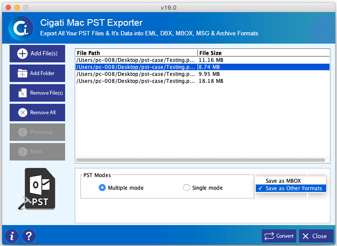Image resolution: width=337 pixels, height=246 pixels.
Task: Click the Remove All circled X icon
Action: 23,113
